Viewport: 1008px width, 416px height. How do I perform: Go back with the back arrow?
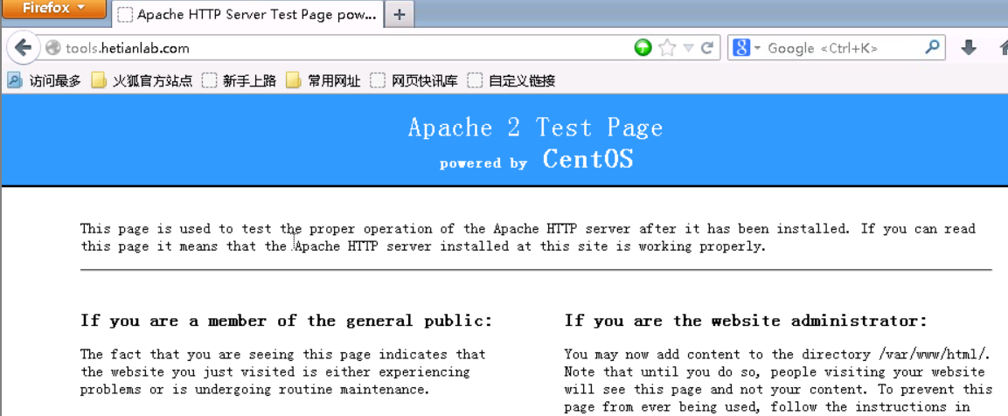[23, 47]
